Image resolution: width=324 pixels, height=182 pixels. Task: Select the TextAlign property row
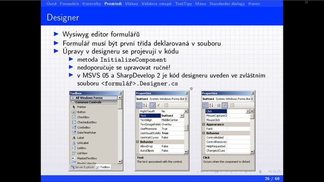pyautogui.click(x=161, y=120)
